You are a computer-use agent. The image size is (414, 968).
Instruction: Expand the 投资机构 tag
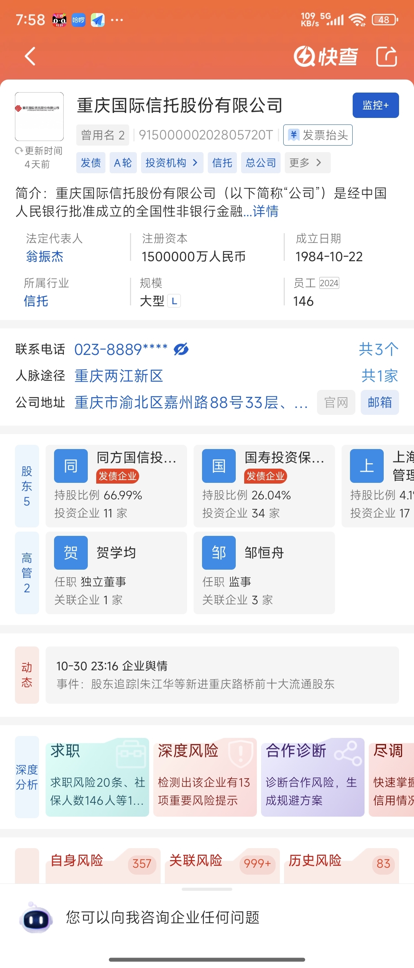tap(172, 163)
